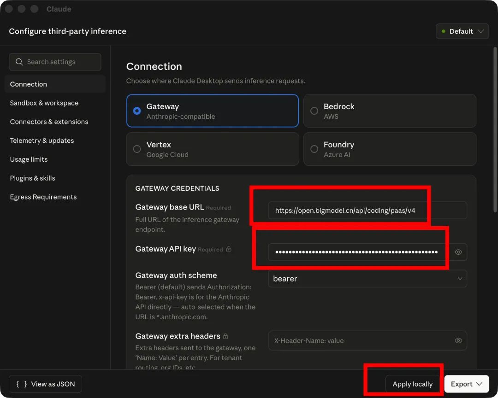The height and width of the screenshot is (398, 498).
Task: Reveal the Gateway API key eye icon
Action: coord(458,252)
